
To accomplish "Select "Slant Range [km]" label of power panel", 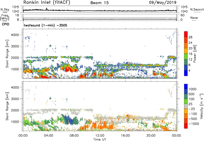I will pyautogui.click(x=7, y=54).
